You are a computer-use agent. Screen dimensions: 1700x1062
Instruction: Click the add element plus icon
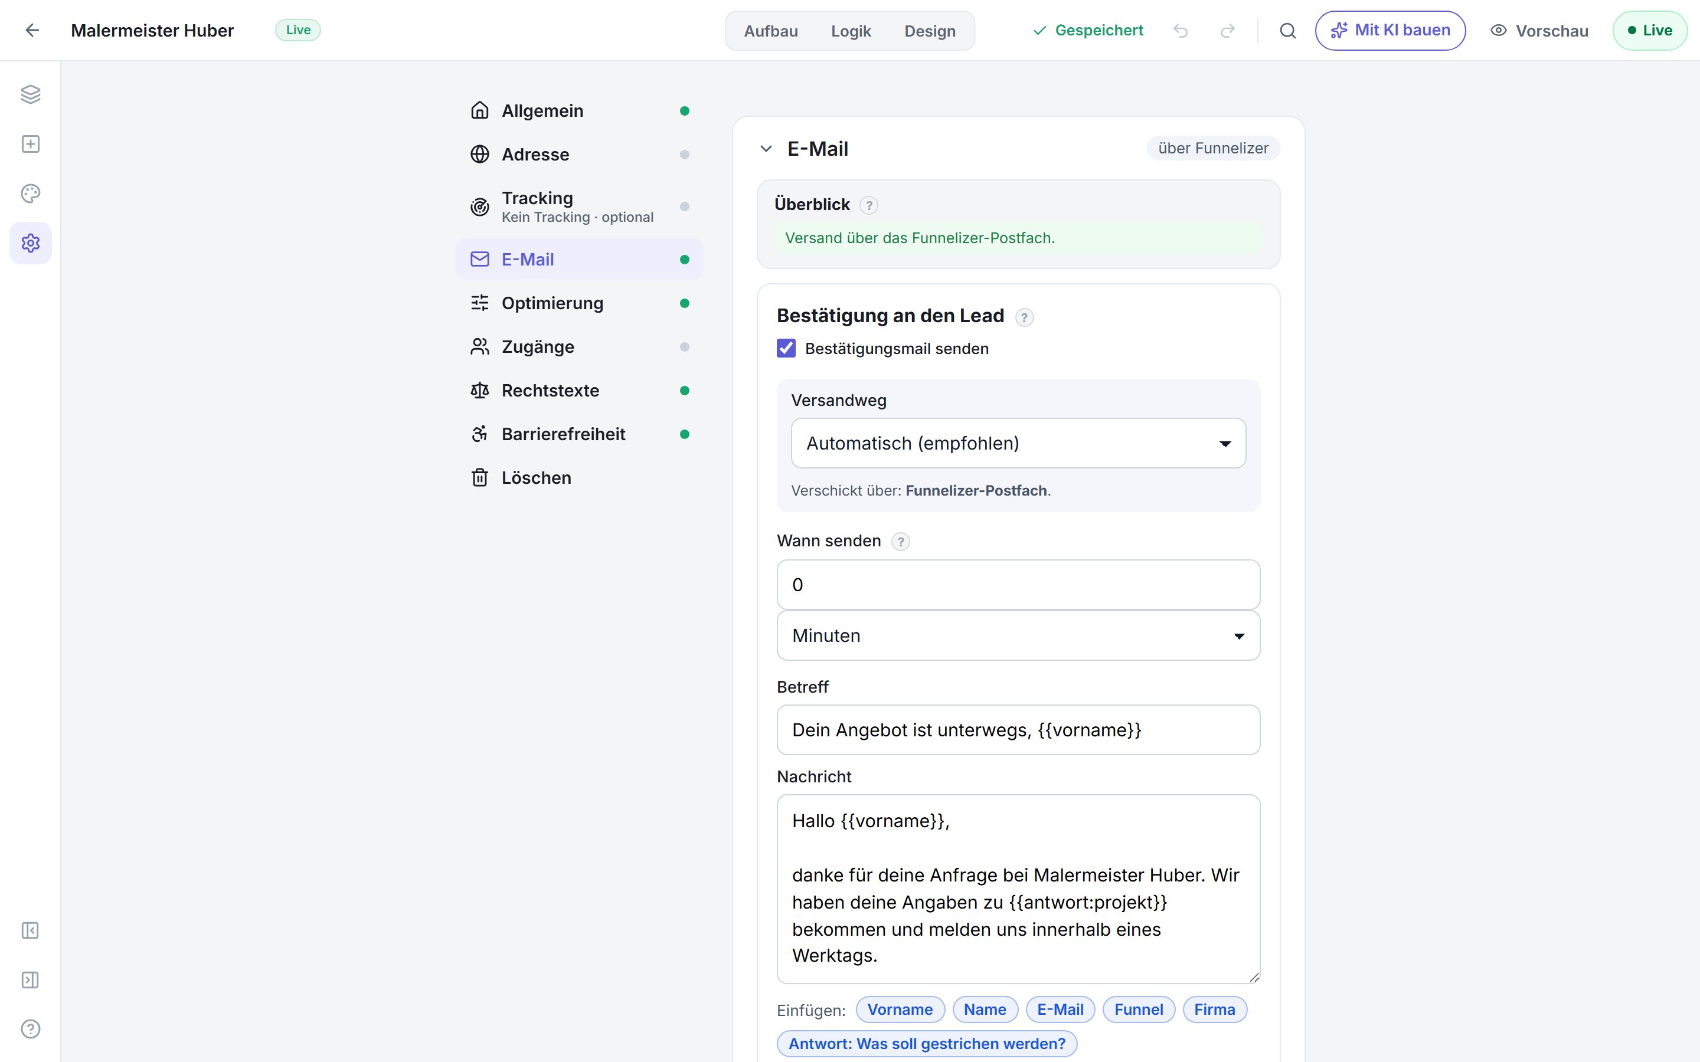pyautogui.click(x=30, y=144)
